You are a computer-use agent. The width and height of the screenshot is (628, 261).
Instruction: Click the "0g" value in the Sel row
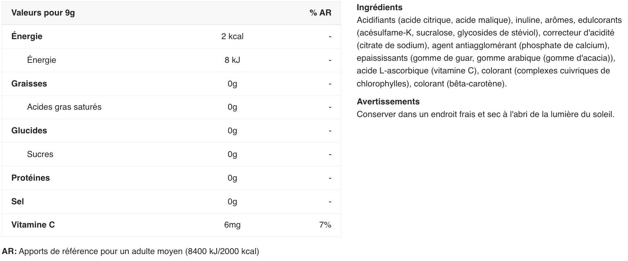click(x=232, y=201)
